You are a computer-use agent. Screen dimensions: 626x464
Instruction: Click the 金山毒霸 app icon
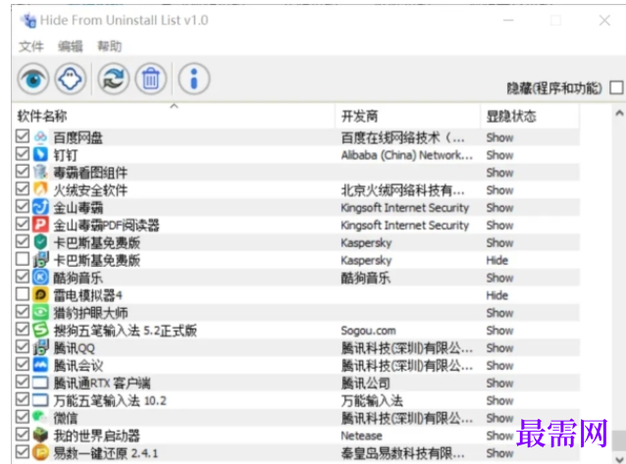click(x=40, y=207)
